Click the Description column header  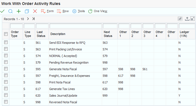point(75,34)
